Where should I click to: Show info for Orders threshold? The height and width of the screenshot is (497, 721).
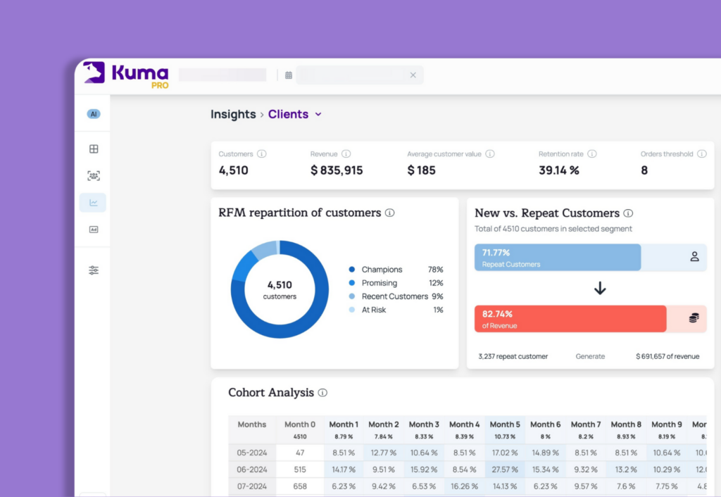702,154
